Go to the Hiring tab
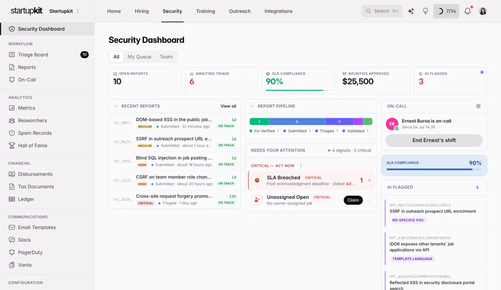The height and width of the screenshot is (290, 501). [142, 11]
